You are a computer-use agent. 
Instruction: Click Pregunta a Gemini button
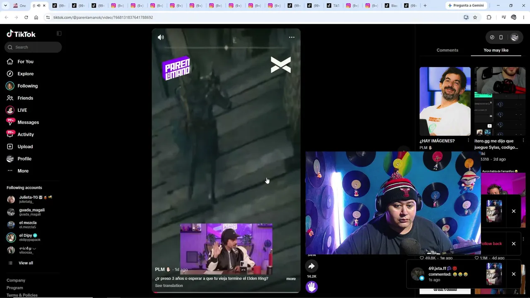[x=465, y=5]
